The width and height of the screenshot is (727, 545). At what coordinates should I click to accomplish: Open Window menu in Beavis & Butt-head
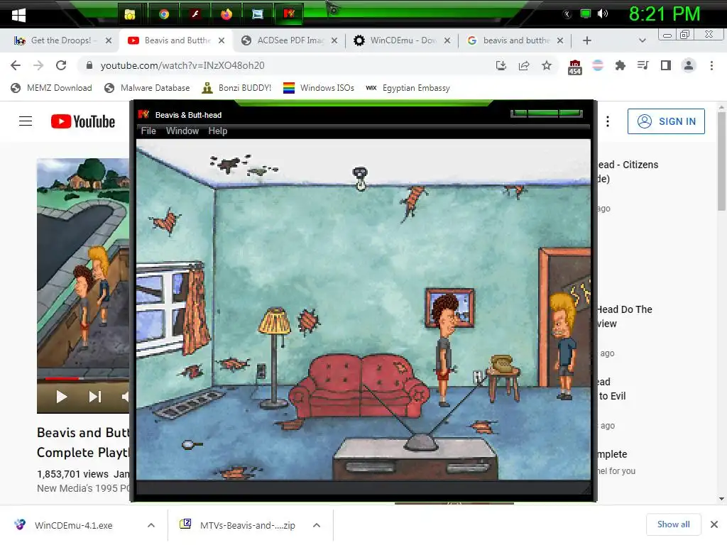pyautogui.click(x=182, y=131)
